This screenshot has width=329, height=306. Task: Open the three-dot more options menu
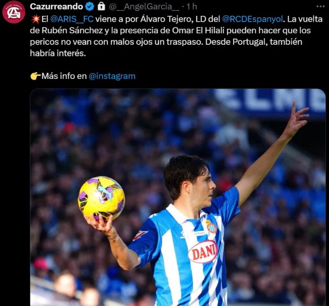click(x=320, y=7)
